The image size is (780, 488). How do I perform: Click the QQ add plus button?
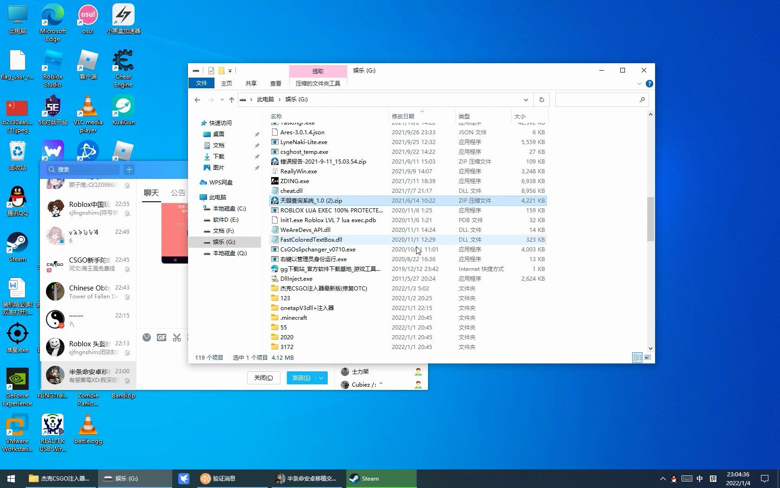pos(129,170)
